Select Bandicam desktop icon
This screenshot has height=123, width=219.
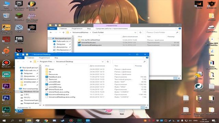pos(6,64)
